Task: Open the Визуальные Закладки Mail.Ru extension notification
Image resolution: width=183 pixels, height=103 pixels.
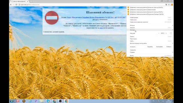Action: pyautogui.click(x=150, y=14)
